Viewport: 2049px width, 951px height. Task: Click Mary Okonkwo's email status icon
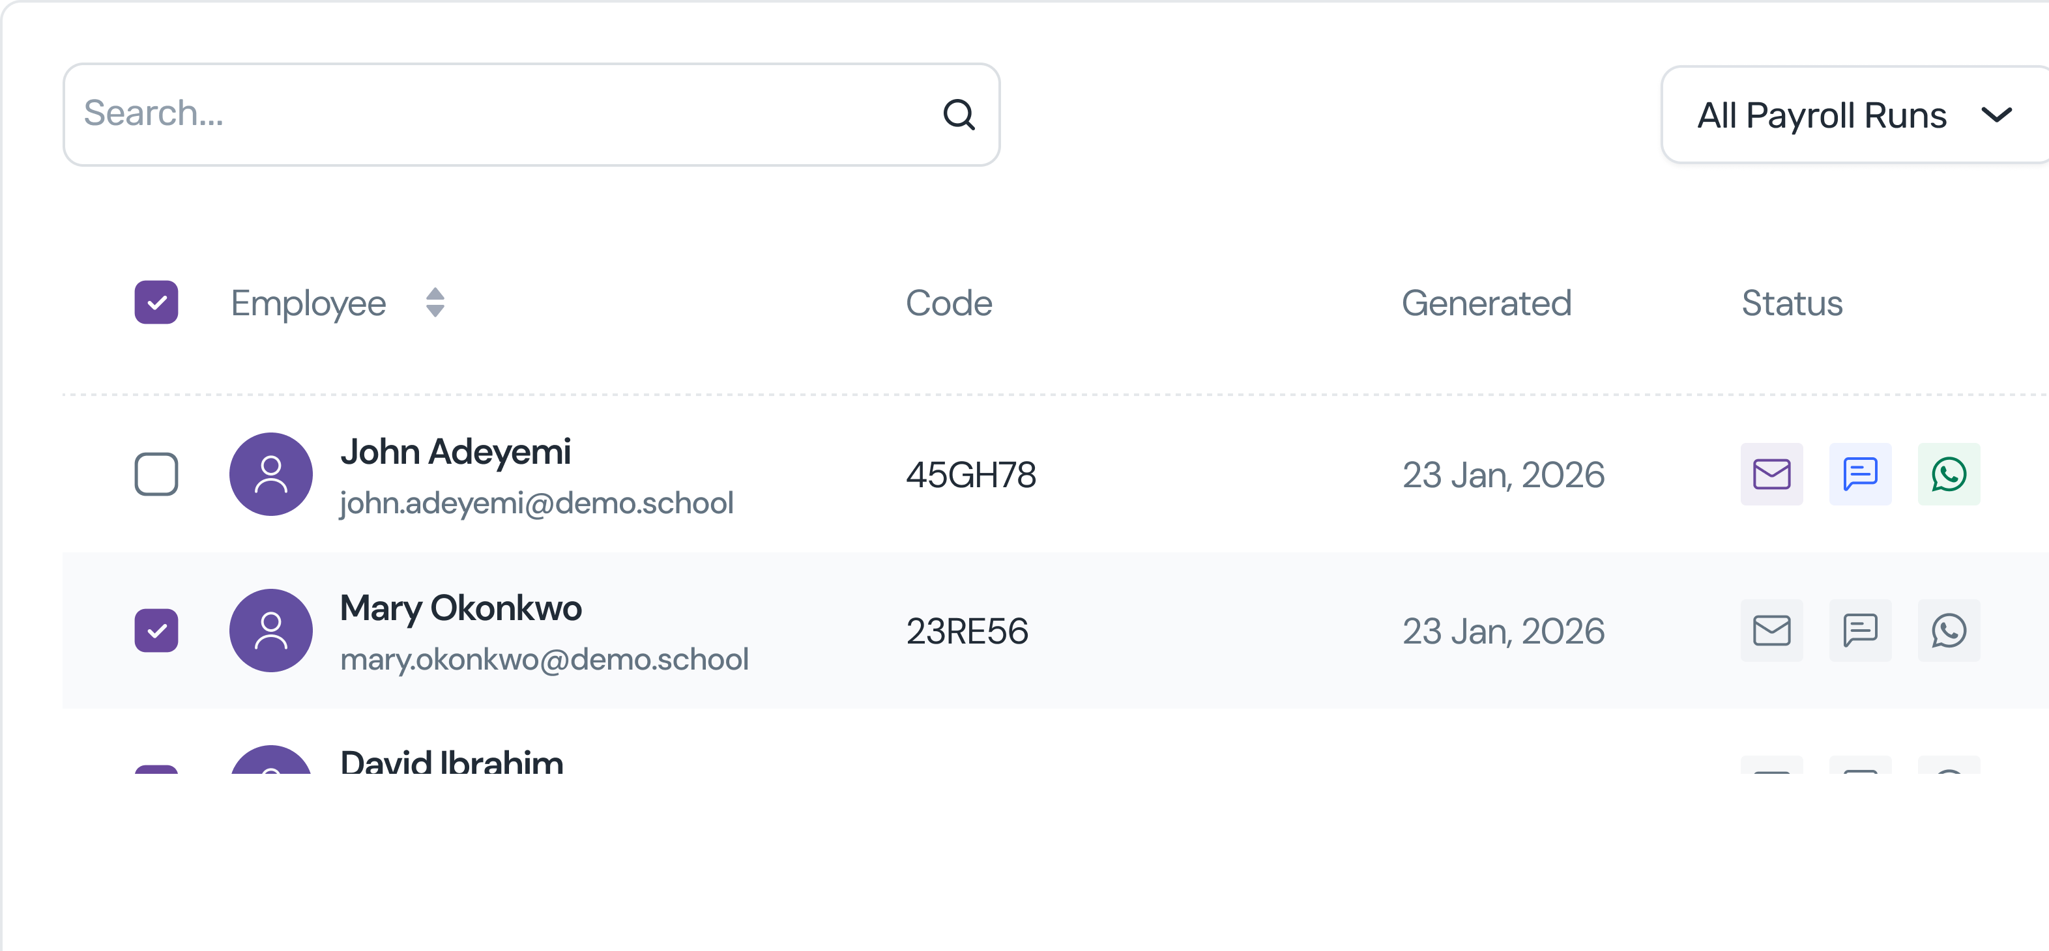coord(1771,631)
